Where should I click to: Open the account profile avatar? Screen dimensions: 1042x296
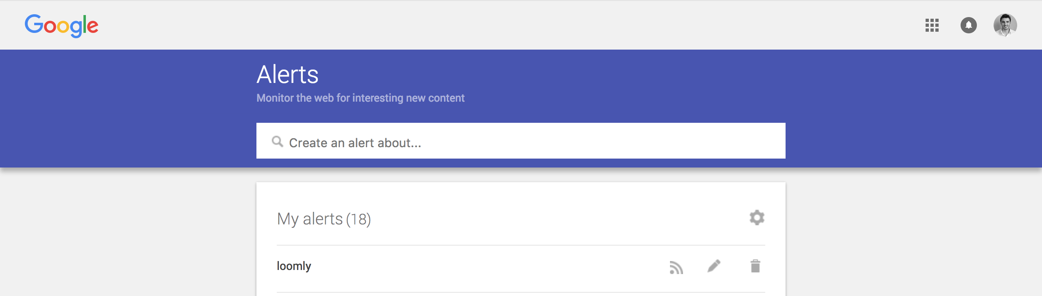point(1005,25)
